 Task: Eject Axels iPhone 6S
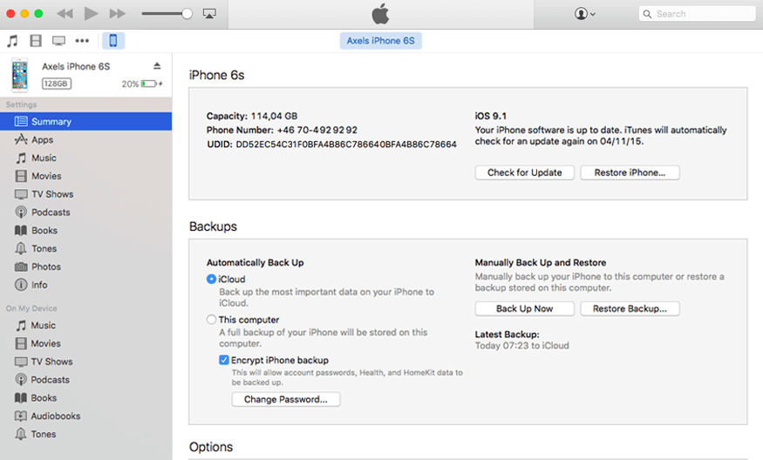(157, 66)
